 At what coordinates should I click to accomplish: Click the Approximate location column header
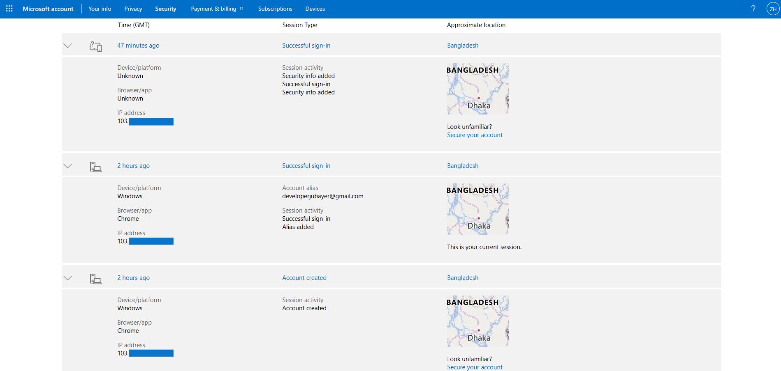pyautogui.click(x=476, y=25)
